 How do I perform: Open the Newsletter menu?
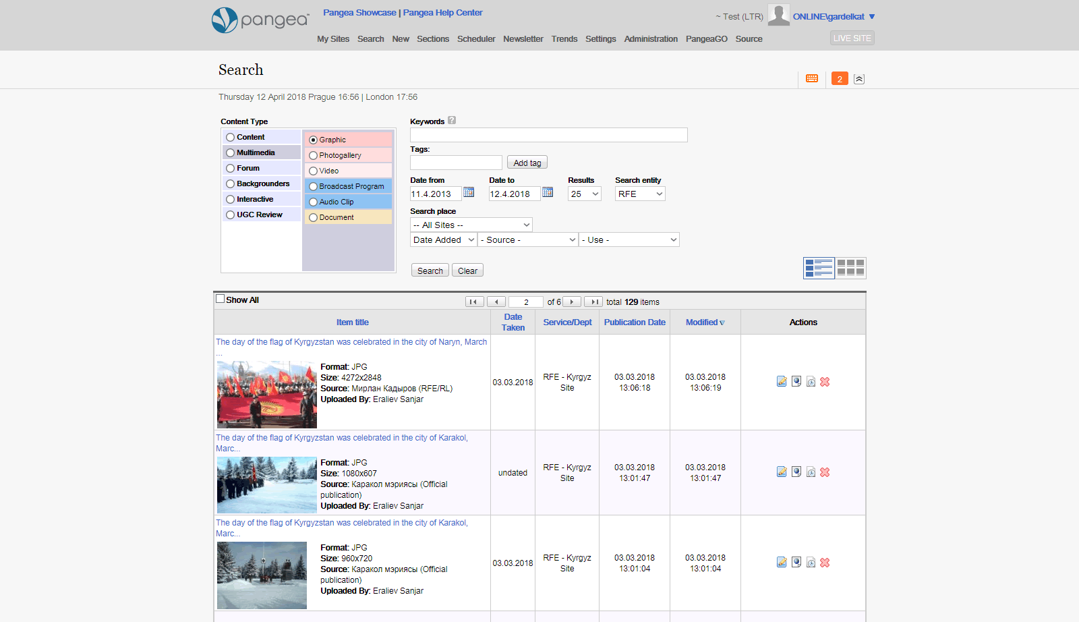point(523,39)
